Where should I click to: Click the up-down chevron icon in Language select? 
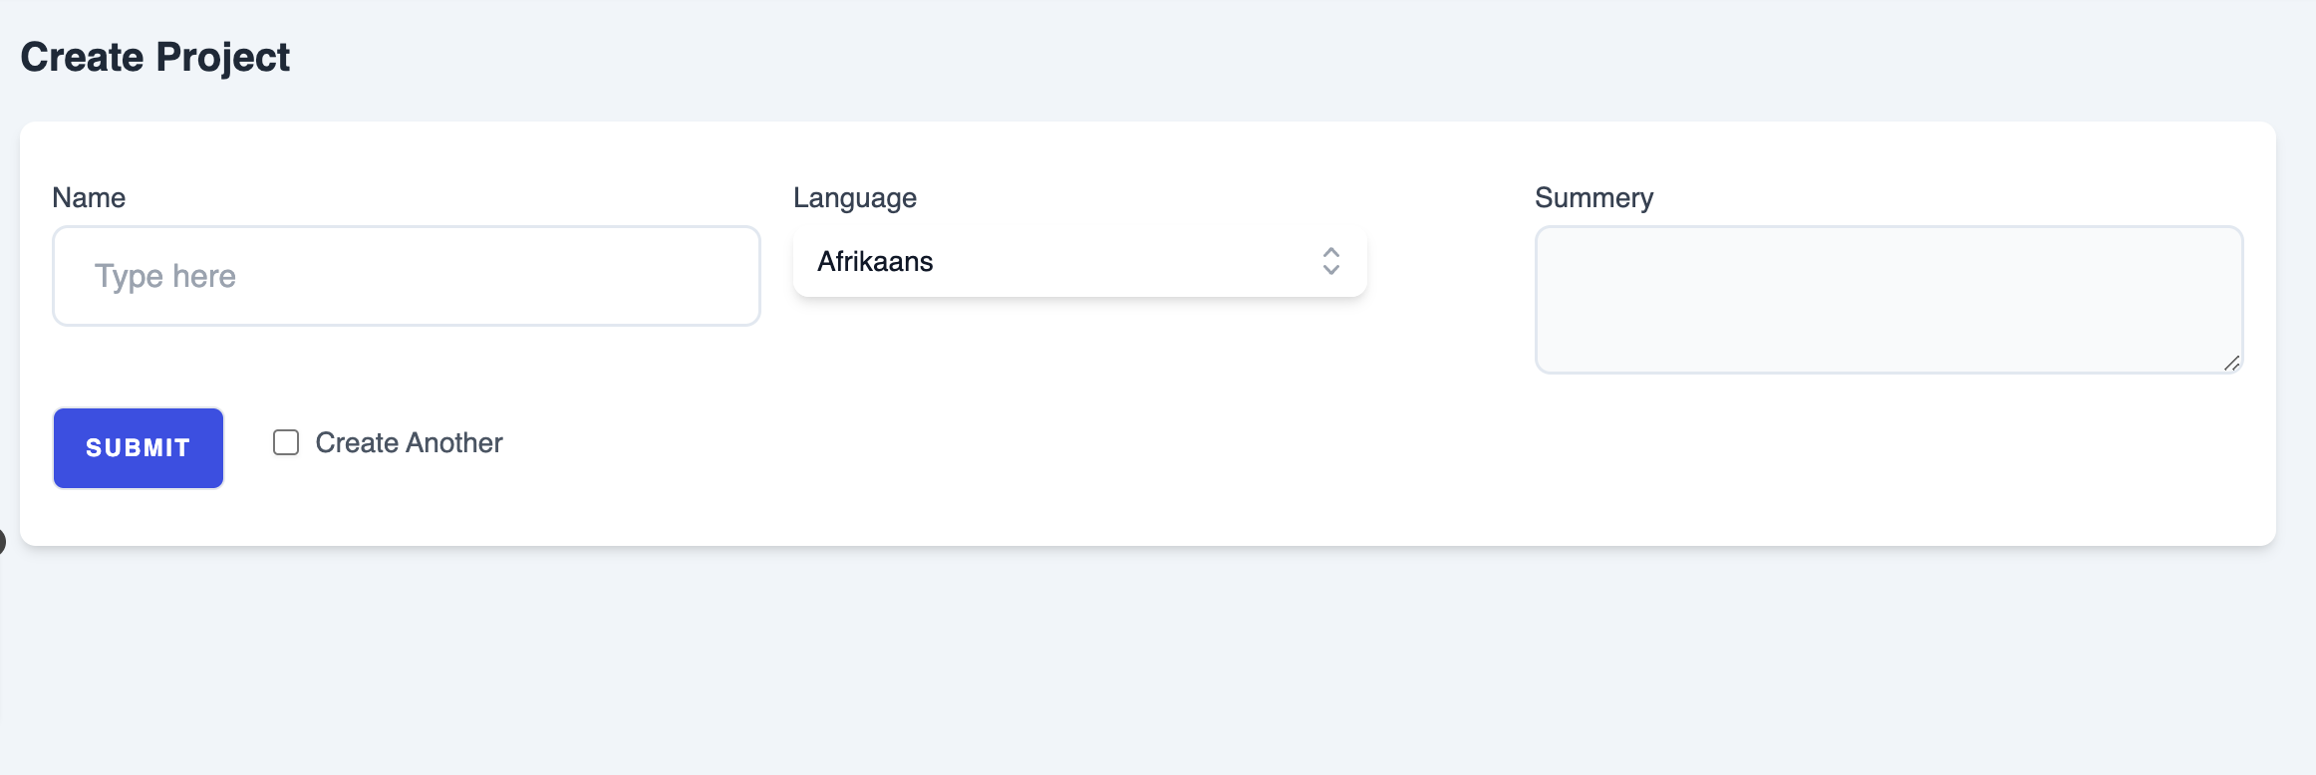1330,261
